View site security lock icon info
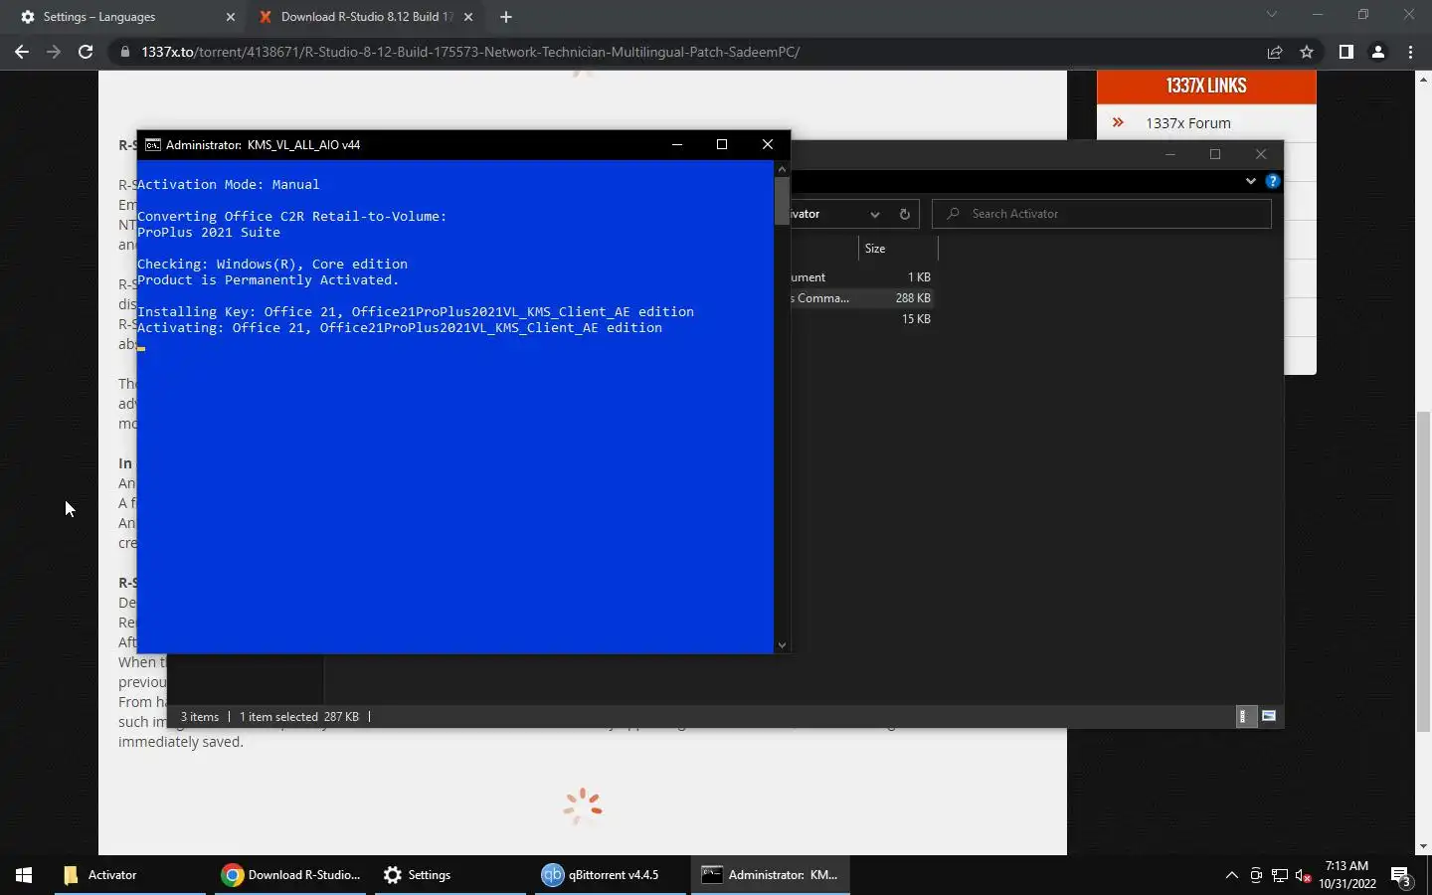Viewport: 1432px width, 895px height. coord(124,52)
